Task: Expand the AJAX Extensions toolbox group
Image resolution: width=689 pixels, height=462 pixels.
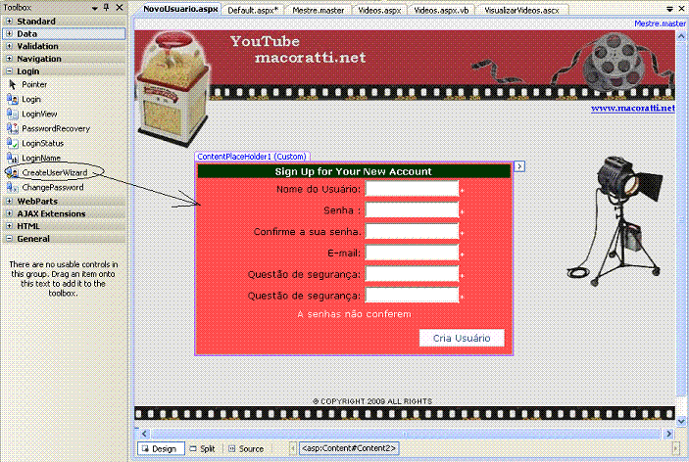Action: (x=9, y=213)
